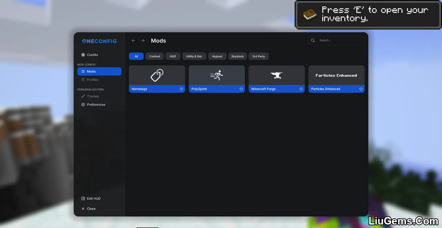Filter mods by Combat
The height and width of the screenshot is (228, 442).
pos(155,56)
